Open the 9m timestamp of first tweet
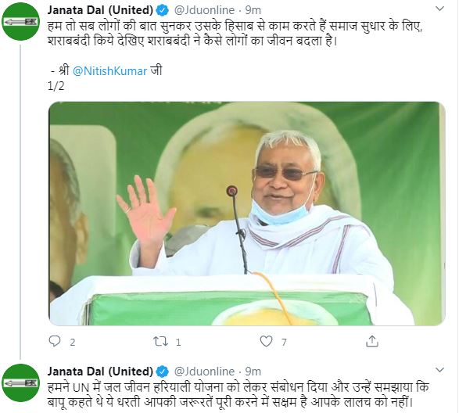The image size is (459, 413). click(253, 10)
